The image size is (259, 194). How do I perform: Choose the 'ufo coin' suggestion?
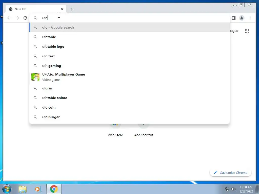click(x=129, y=107)
